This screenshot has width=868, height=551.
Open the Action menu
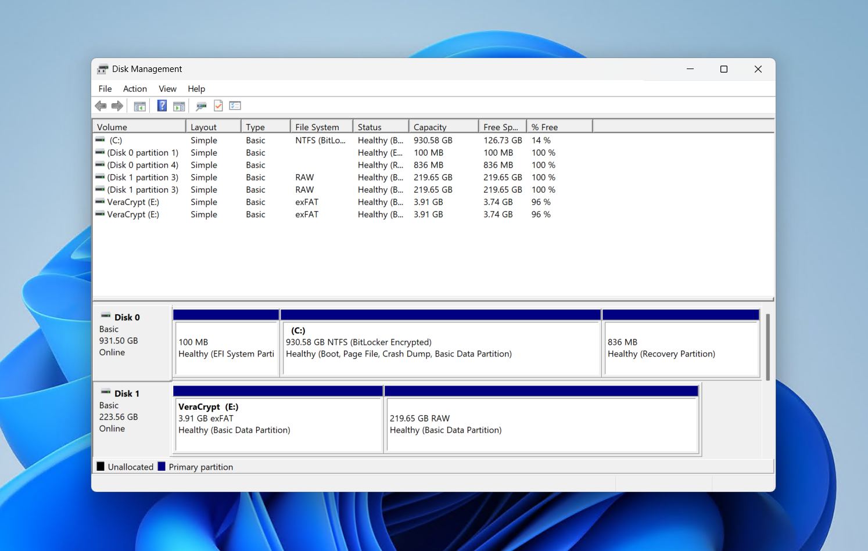click(135, 89)
